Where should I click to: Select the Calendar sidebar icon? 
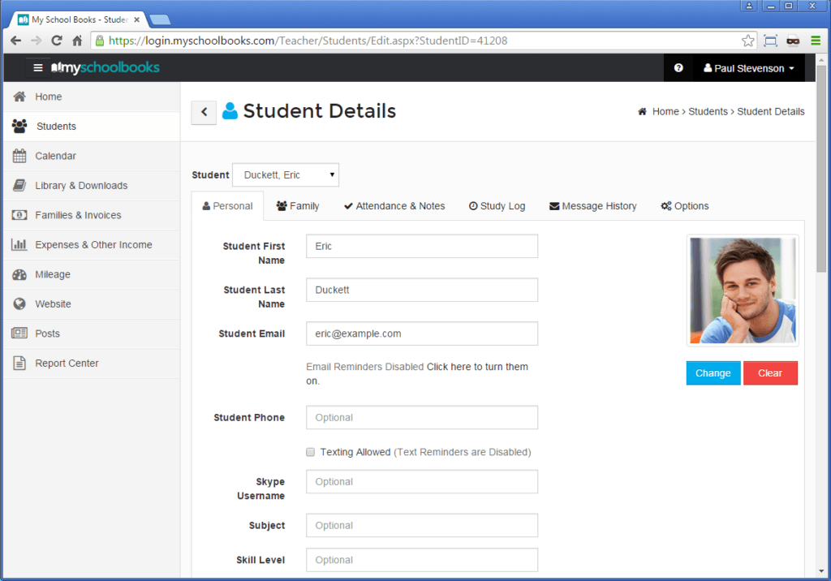[x=20, y=156]
